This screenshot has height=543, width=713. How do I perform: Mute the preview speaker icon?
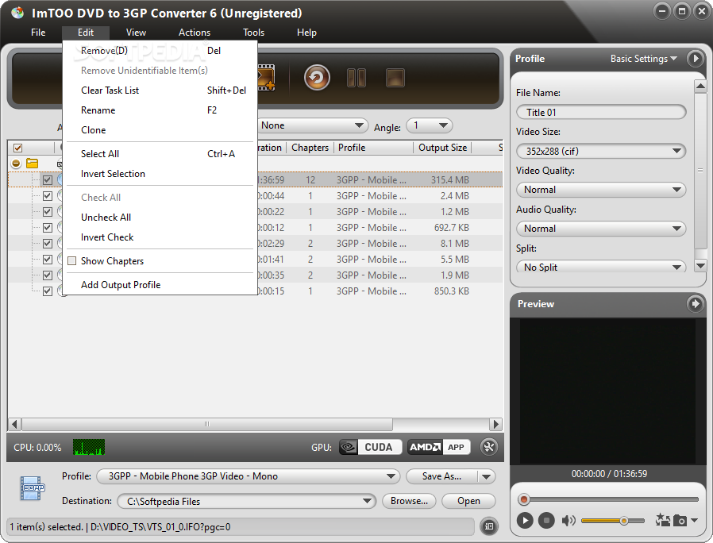pos(568,520)
